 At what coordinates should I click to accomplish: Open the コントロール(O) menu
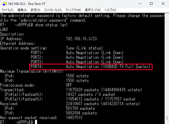(53, 10)
